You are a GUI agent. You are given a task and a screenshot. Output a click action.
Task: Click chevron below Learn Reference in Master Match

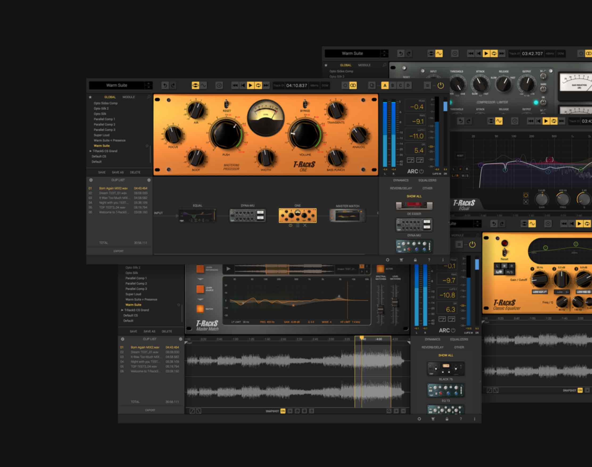200,279
